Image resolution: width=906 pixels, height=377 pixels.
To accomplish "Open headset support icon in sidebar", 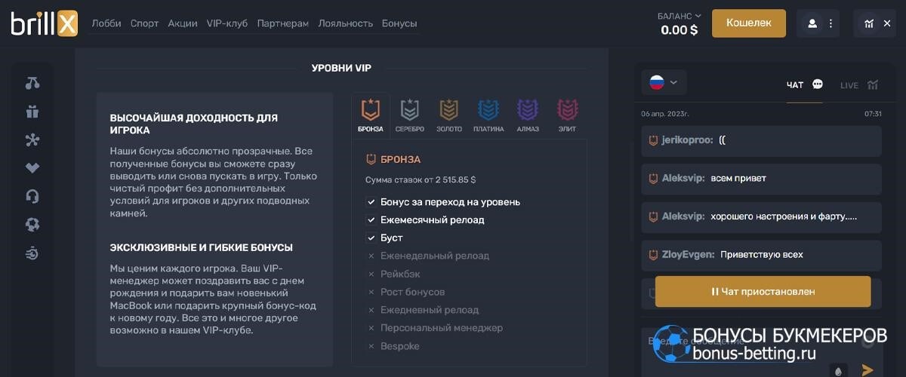I will point(32,196).
